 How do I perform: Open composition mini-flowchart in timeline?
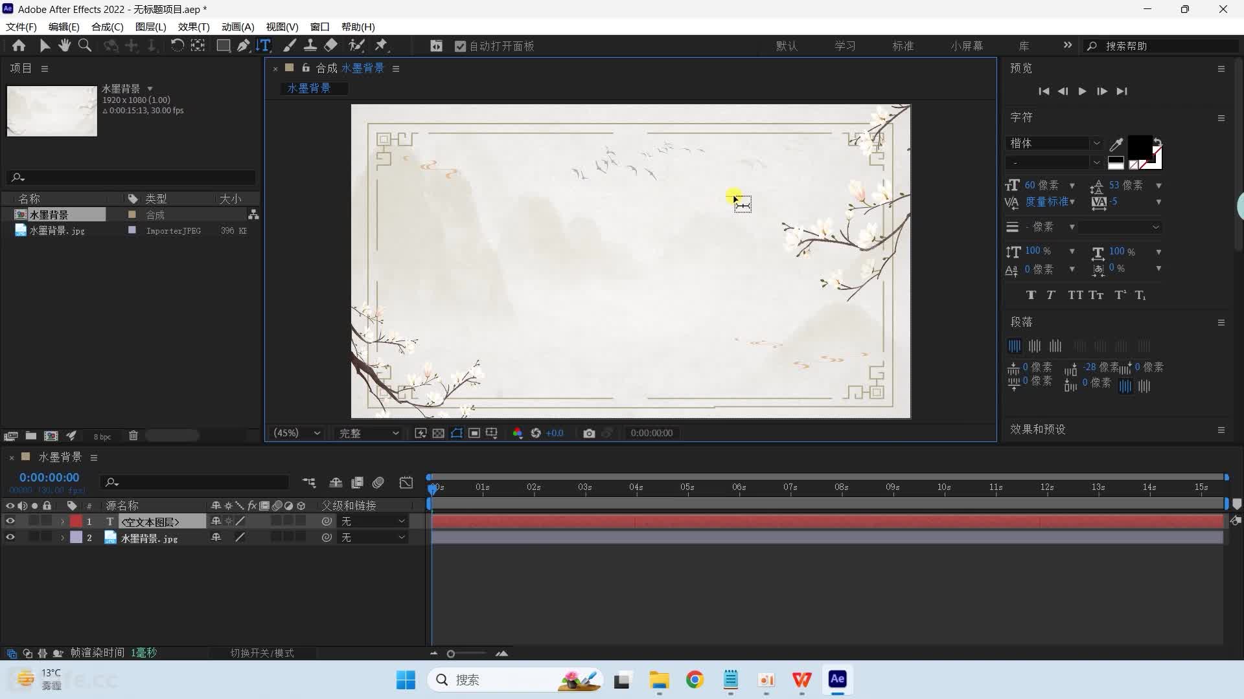click(310, 482)
